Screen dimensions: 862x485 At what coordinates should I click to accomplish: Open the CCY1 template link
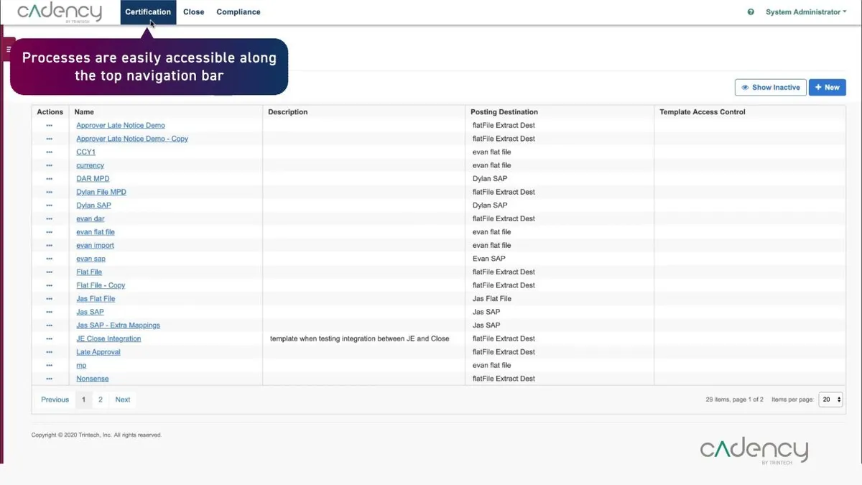tap(85, 152)
